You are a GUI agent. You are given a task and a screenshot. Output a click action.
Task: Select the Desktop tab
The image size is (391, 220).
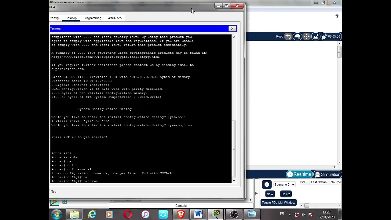pos(71,18)
